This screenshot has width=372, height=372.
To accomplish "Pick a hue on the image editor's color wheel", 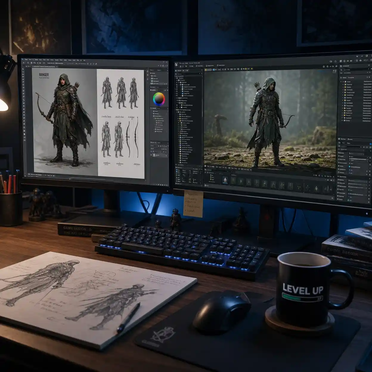I will [x=159, y=99].
